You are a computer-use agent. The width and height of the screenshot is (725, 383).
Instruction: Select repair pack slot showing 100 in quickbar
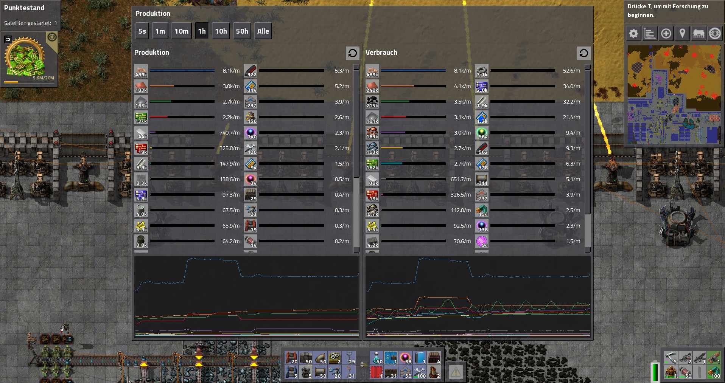pos(420,372)
